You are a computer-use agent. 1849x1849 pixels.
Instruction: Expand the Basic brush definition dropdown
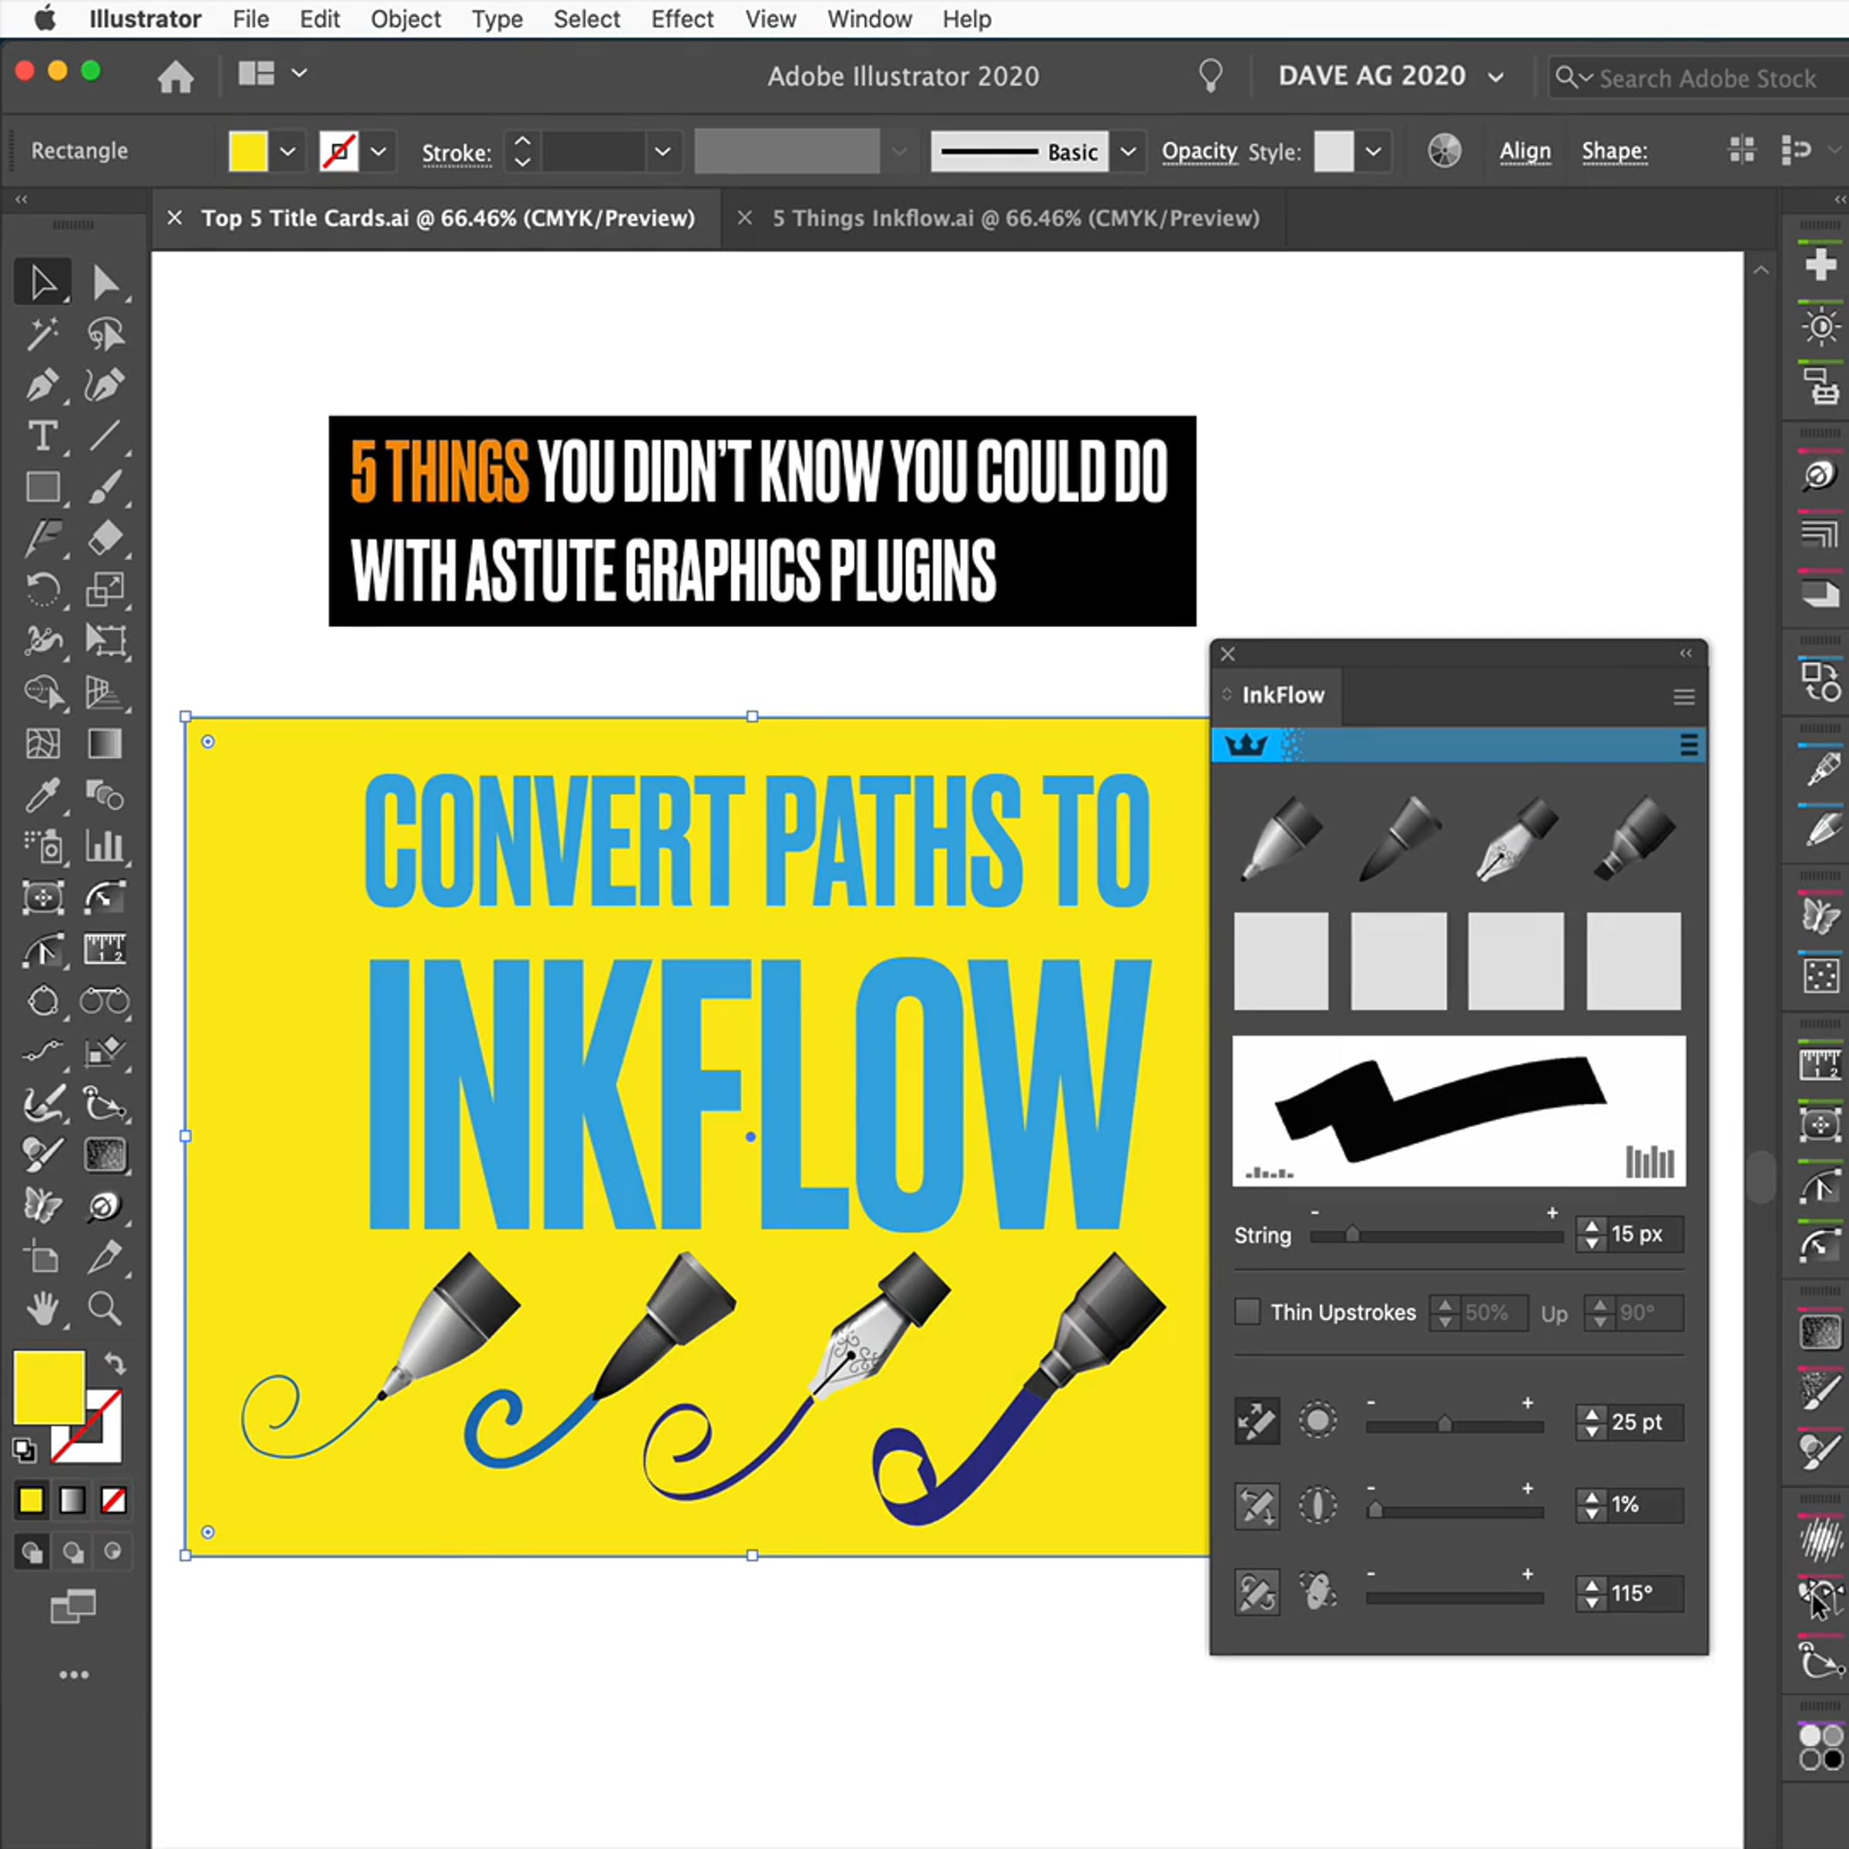point(1129,151)
